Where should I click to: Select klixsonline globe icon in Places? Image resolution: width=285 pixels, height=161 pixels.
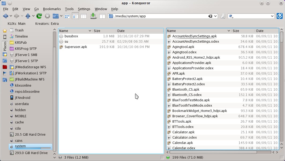click(x=12, y=85)
